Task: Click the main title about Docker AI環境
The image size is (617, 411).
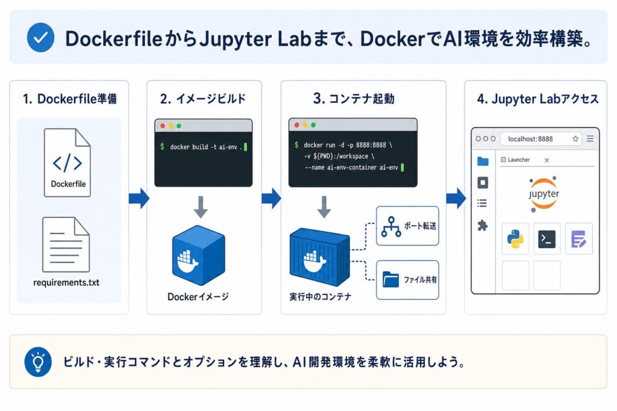Action: [x=329, y=39]
